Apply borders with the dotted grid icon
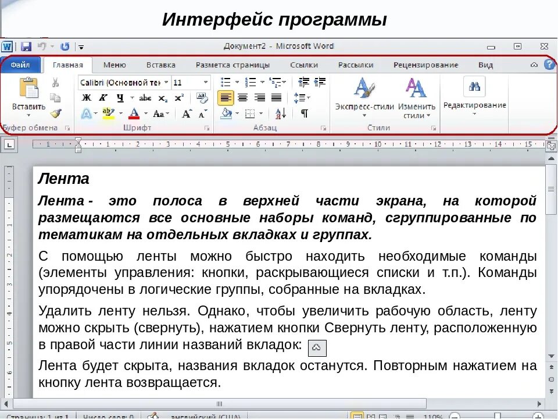 click(250, 113)
